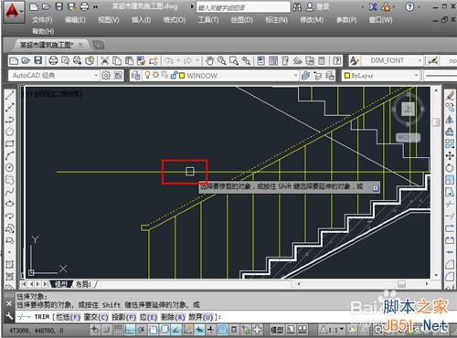Open the Layer Properties Manager
The height and width of the screenshot is (338, 457).
pyautogui.click(x=136, y=75)
